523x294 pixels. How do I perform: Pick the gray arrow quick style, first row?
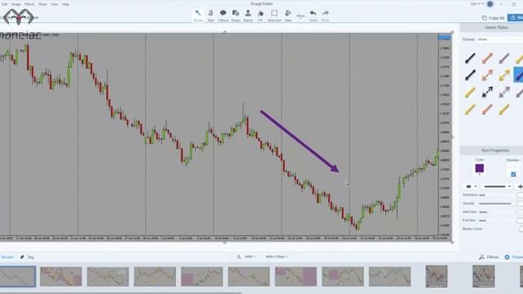click(504, 58)
